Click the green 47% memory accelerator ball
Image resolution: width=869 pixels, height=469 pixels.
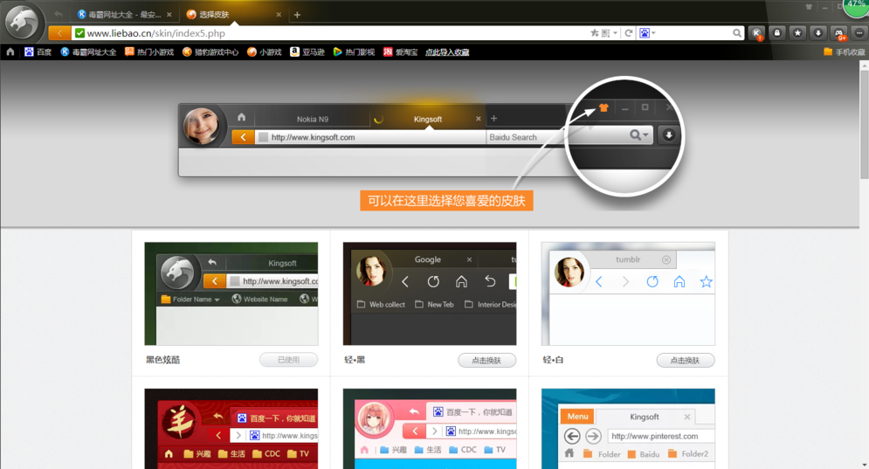tap(857, 5)
